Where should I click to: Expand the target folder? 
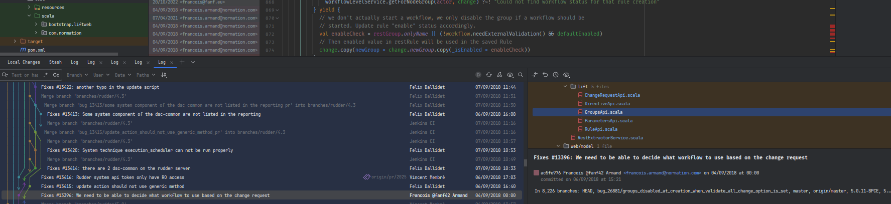[15, 41]
